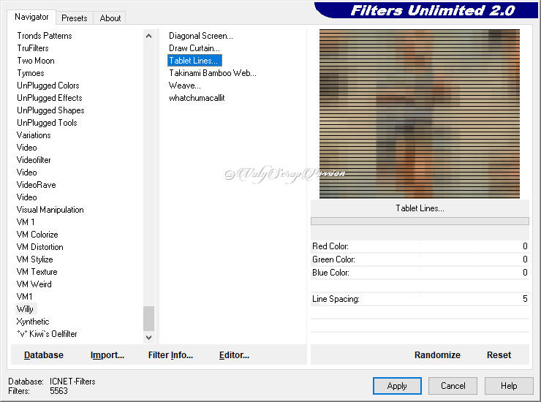Select Tronds Patterns category
The image size is (541, 402).
point(45,36)
